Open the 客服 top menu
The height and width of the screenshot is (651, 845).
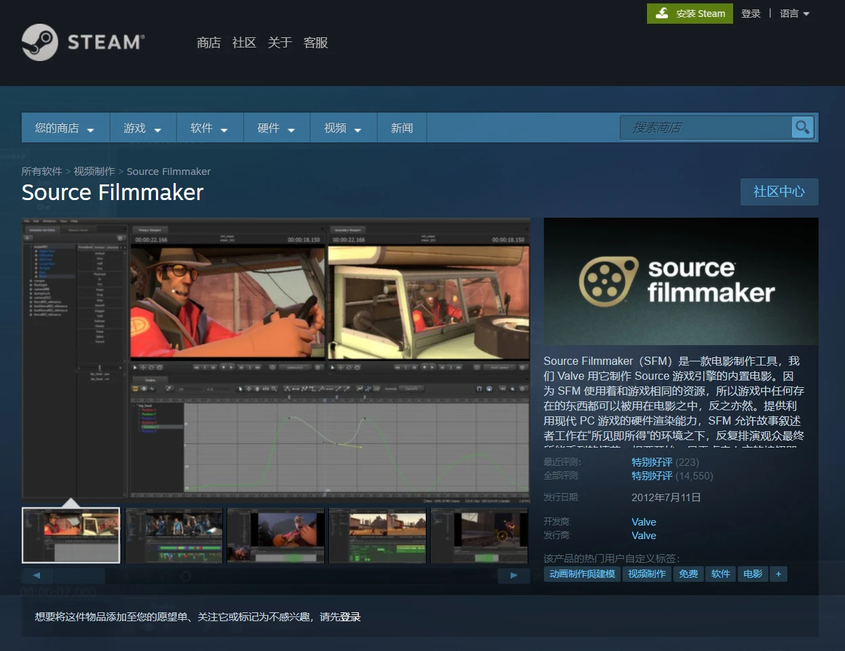[x=315, y=43]
